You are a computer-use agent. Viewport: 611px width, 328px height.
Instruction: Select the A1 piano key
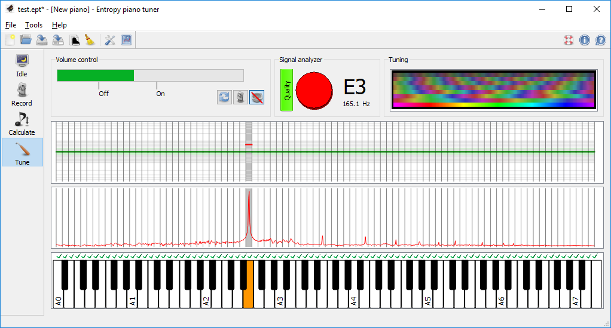click(133, 299)
